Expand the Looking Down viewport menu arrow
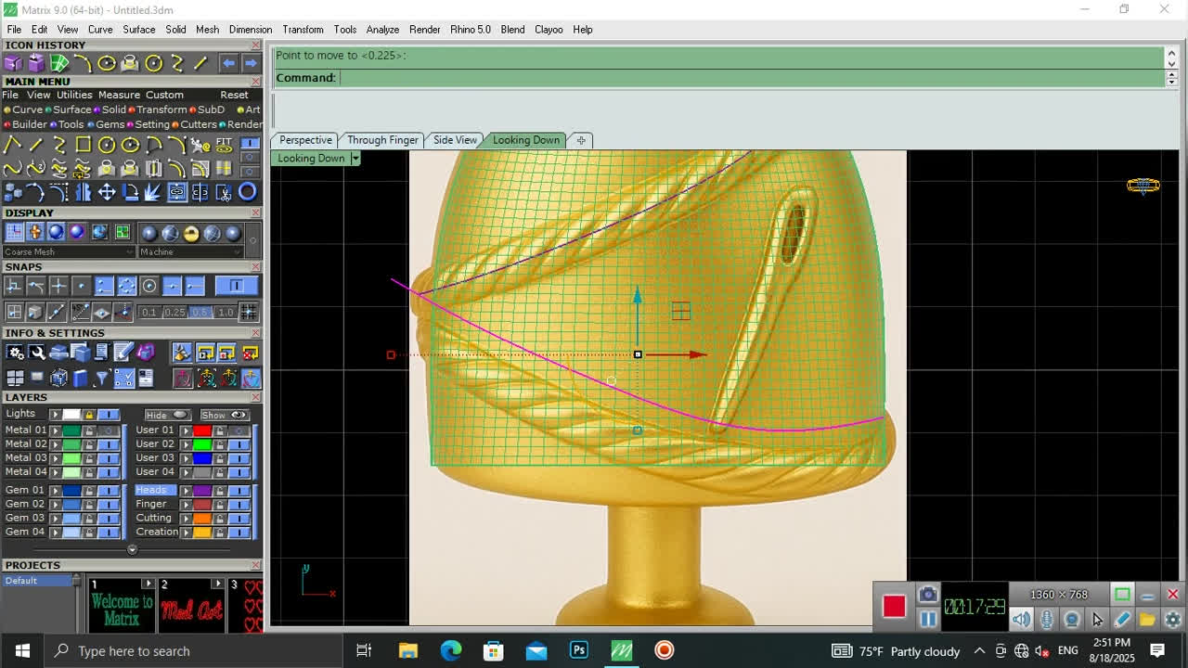 click(x=355, y=159)
